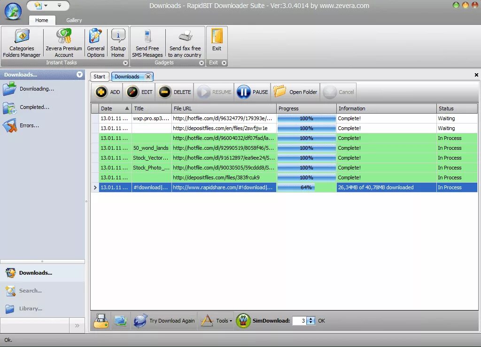
Task: Open Categories Folders Manager
Action: (x=22, y=43)
